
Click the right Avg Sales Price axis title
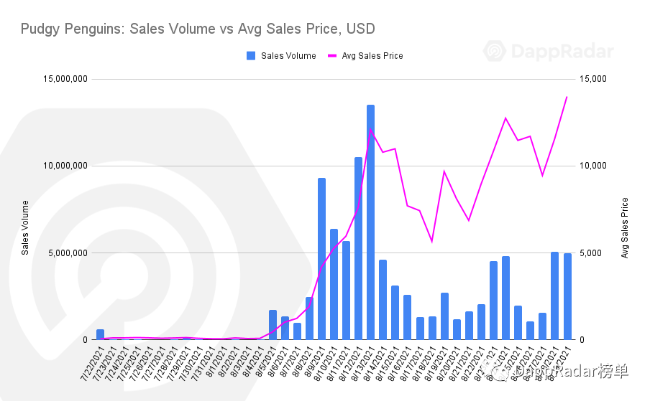625,227
